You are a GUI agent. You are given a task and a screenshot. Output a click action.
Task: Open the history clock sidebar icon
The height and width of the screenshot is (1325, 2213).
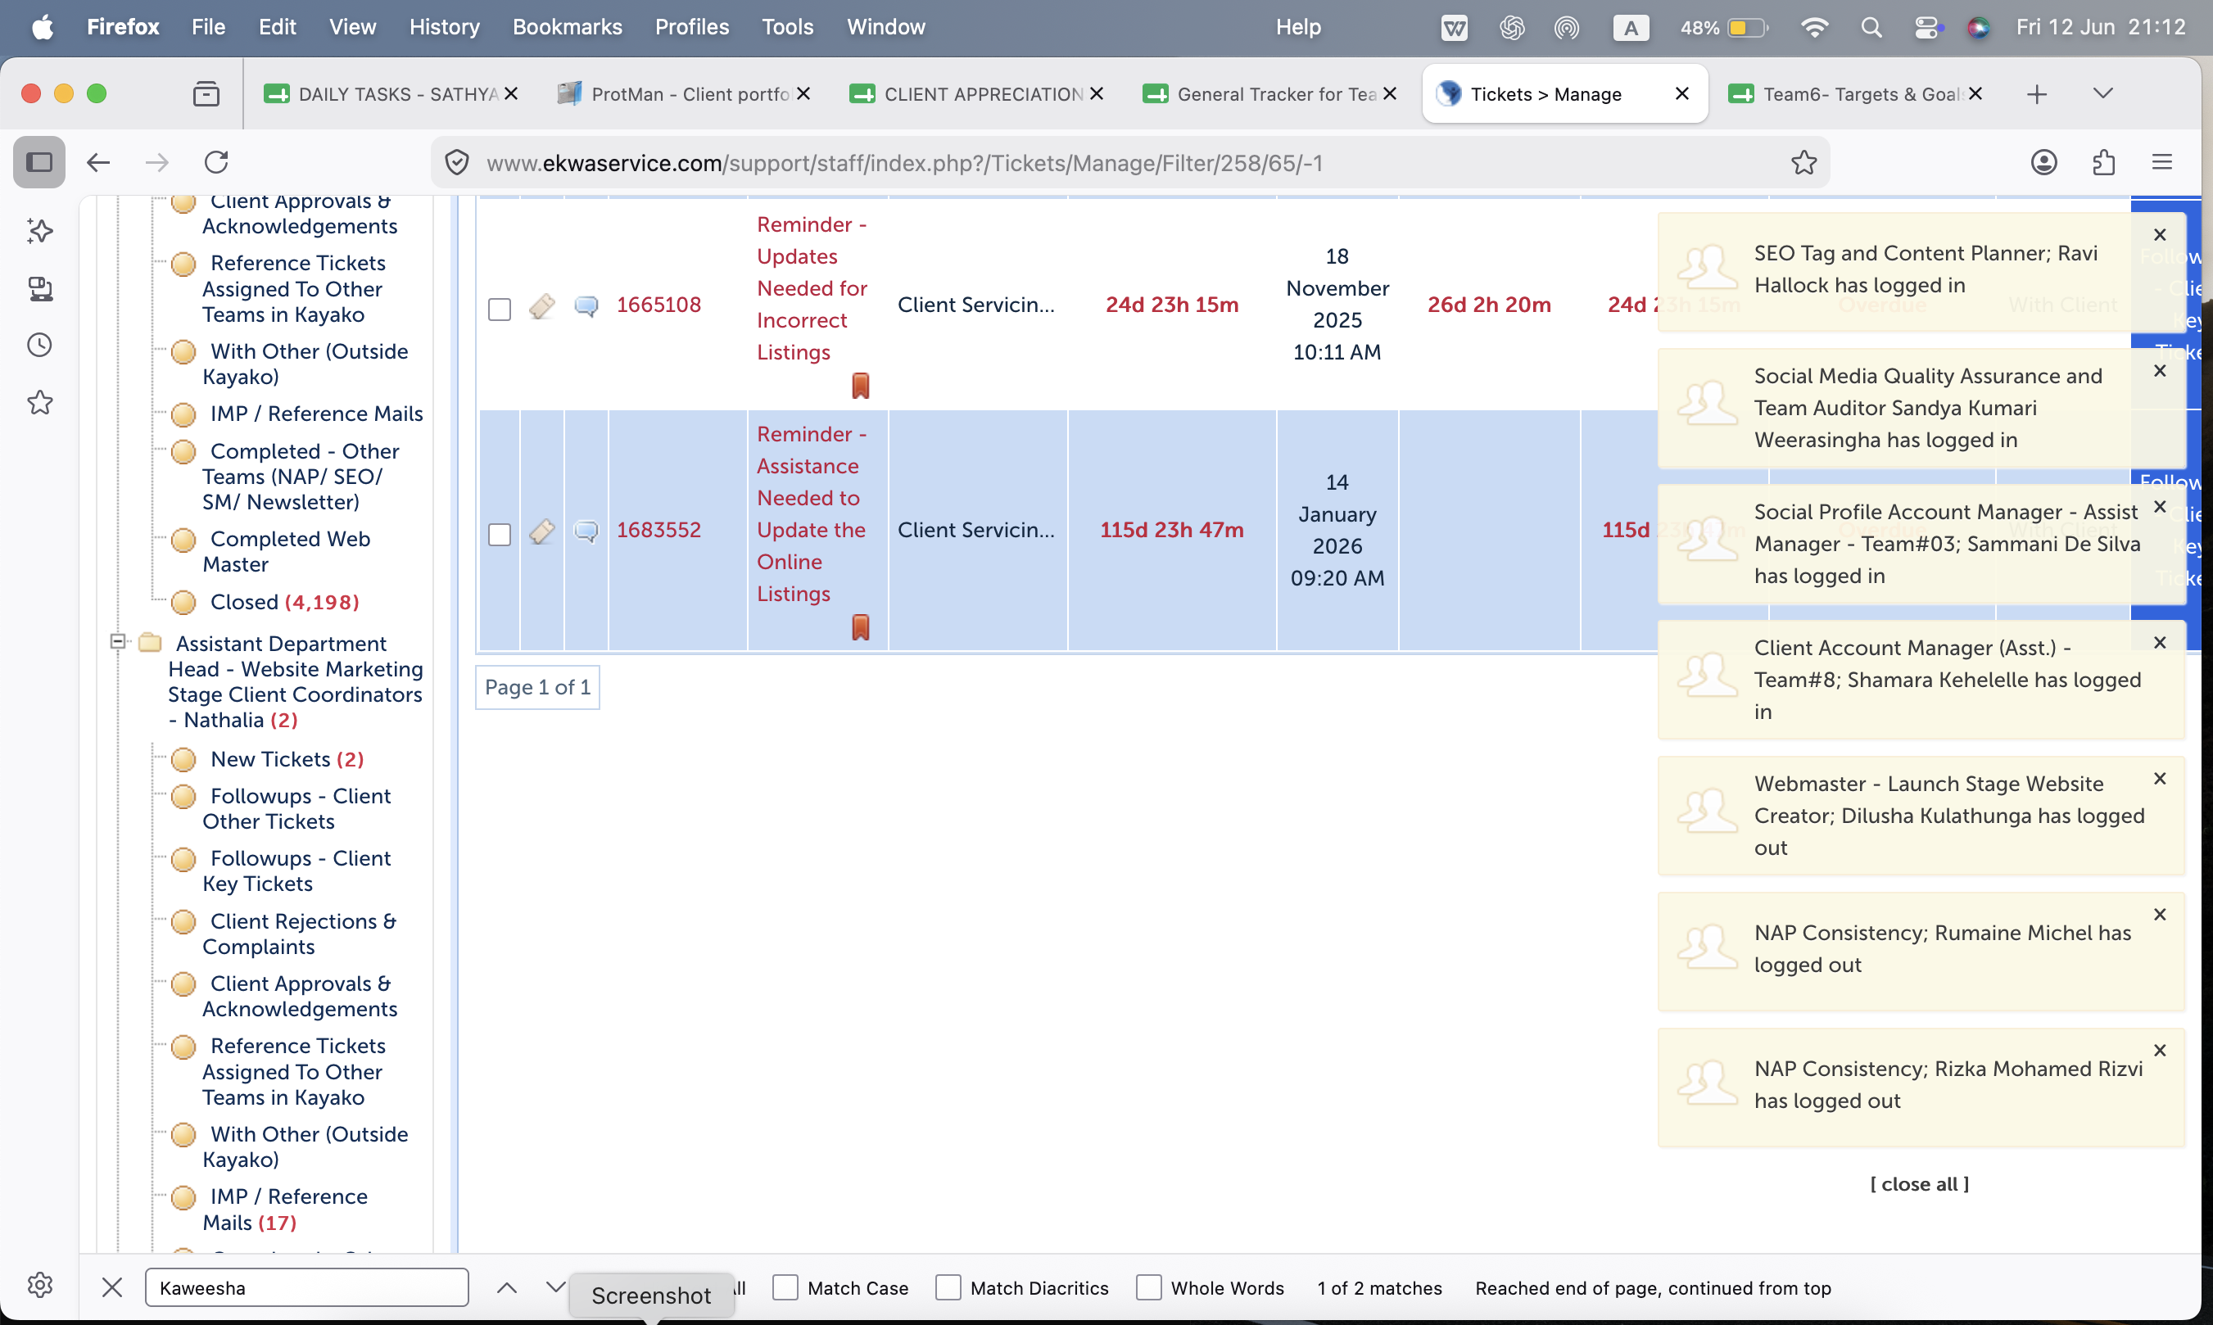coord(40,345)
